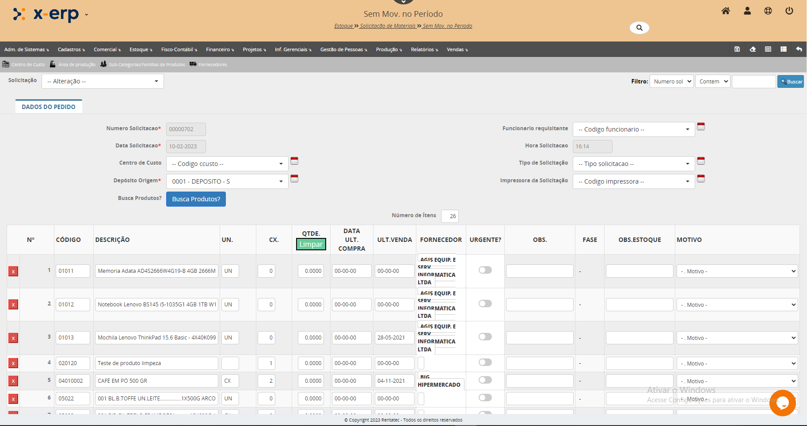Click the Busca Produtos? button
Image resolution: width=807 pixels, height=426 pixels.
tap(196, 199)
